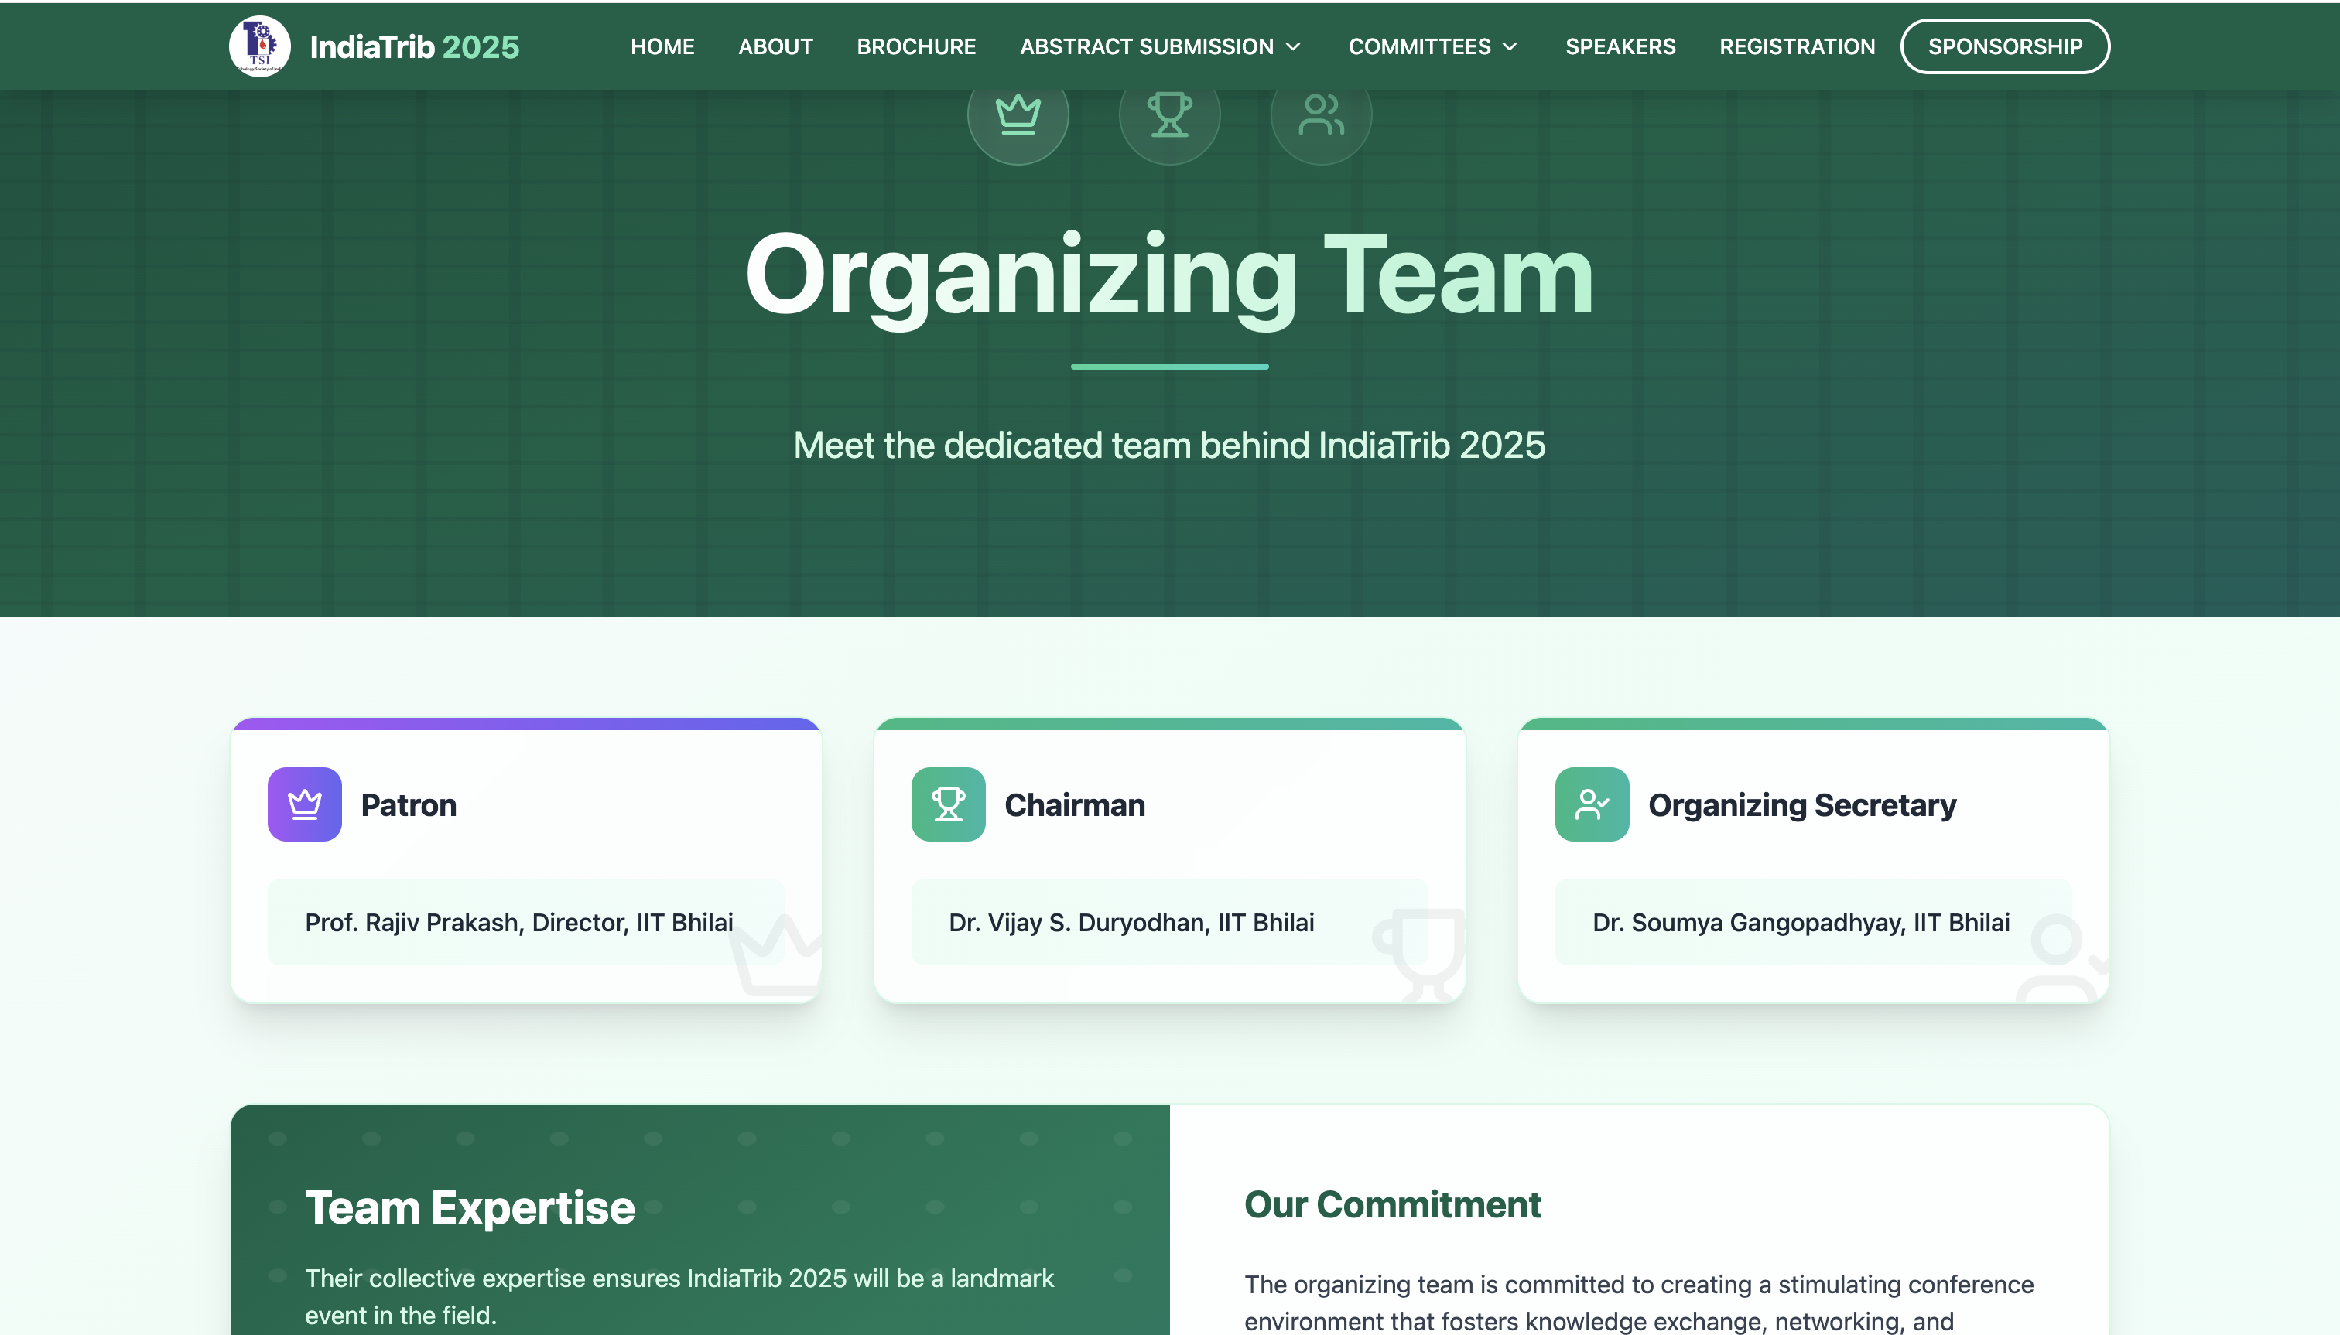The height and width of the screenshot is (1335, 2340).
Task: Click the purple crown icon beside Patron
Action: 305,804
